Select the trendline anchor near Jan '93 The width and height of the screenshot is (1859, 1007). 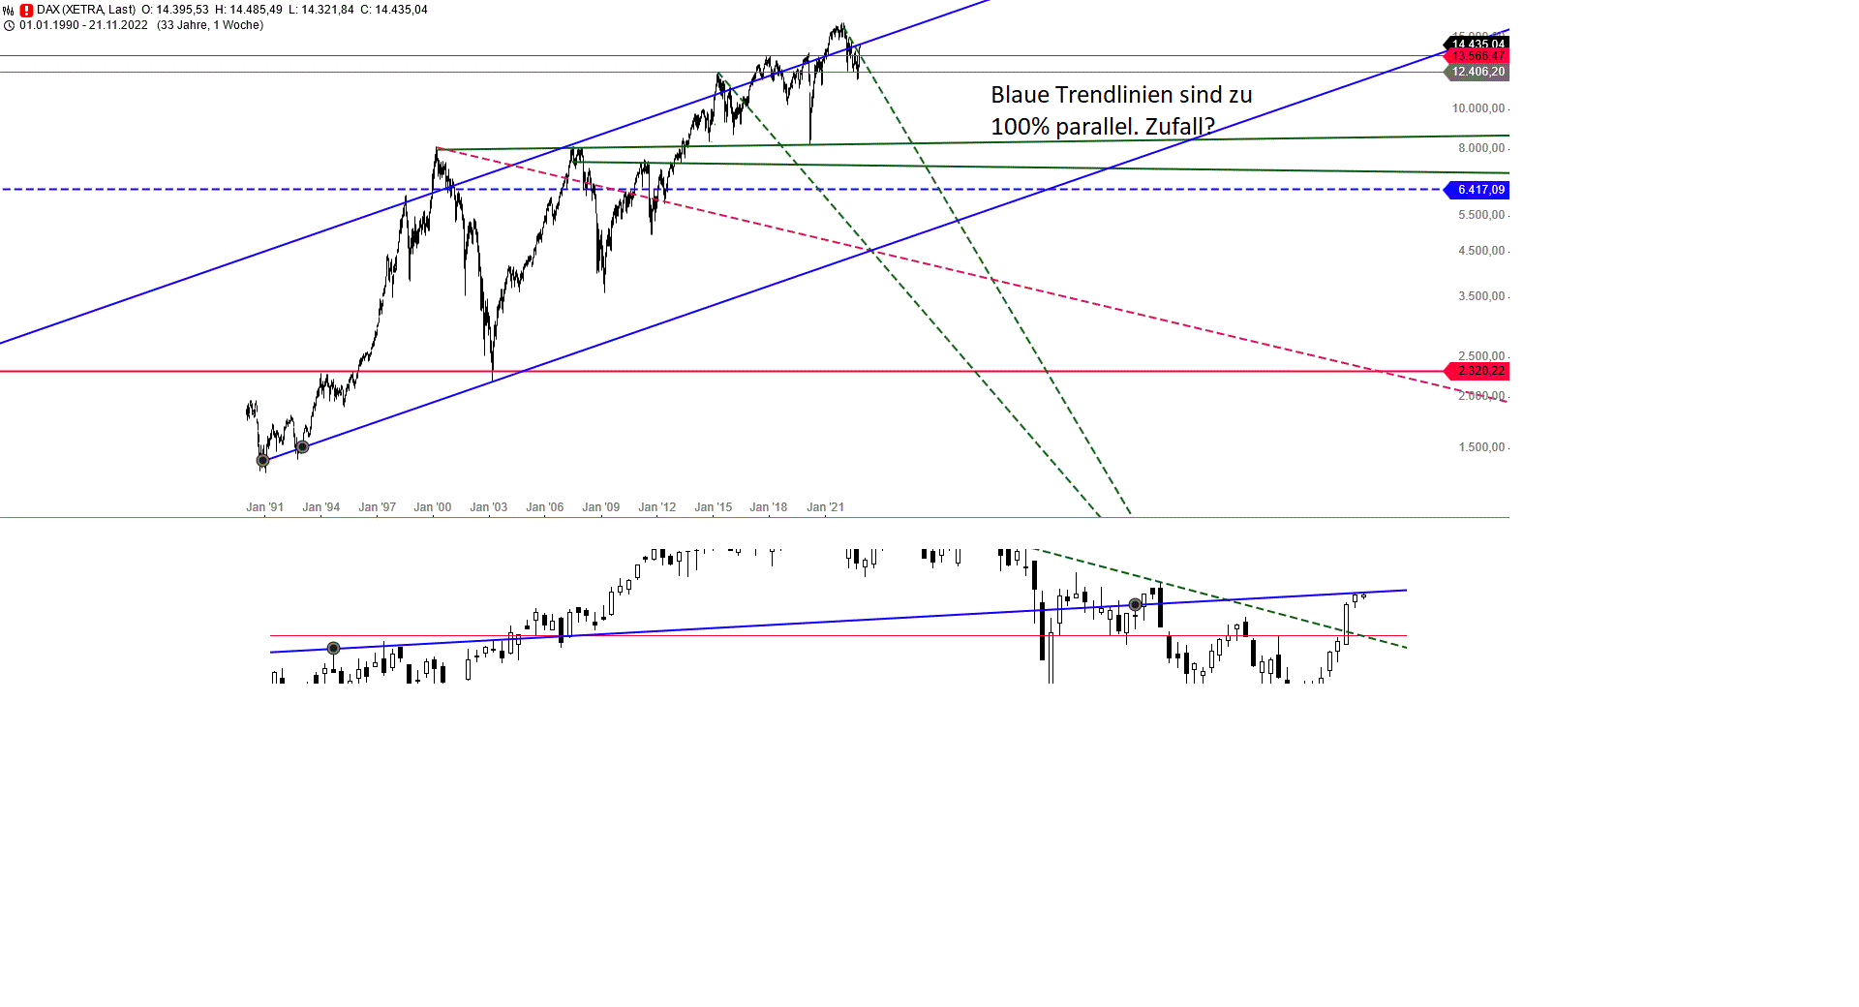tap(302, 446)
